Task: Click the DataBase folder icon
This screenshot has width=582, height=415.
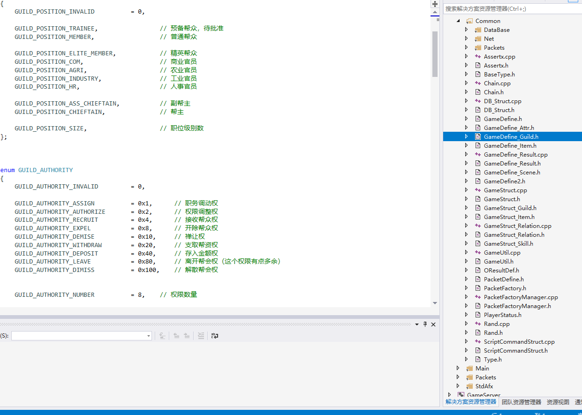Action: [478, 30]
